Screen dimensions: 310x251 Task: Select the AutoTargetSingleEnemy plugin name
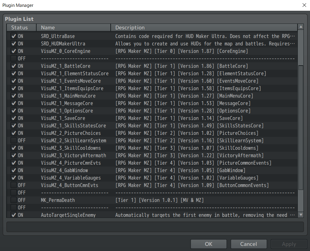pyautogui.click(x=68, y=215)
